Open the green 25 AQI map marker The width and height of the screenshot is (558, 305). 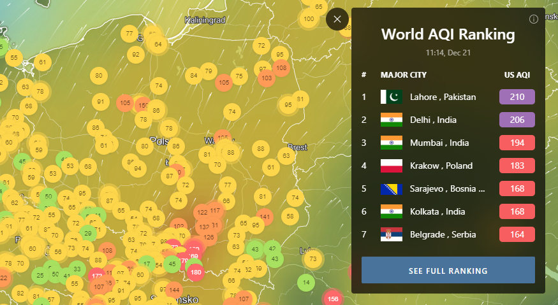click(40, 276)
